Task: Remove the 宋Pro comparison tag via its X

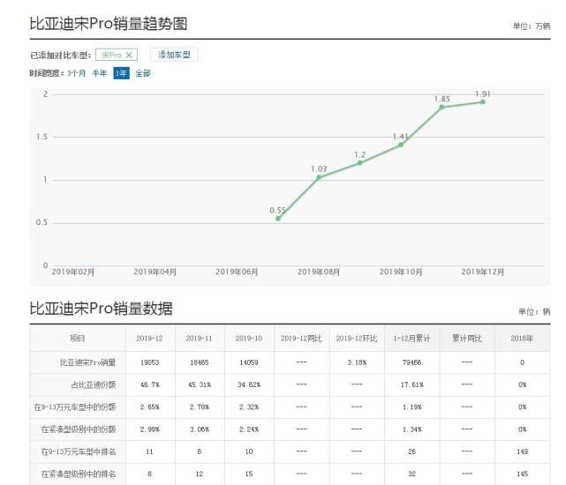Action: [x=129, y=56]
